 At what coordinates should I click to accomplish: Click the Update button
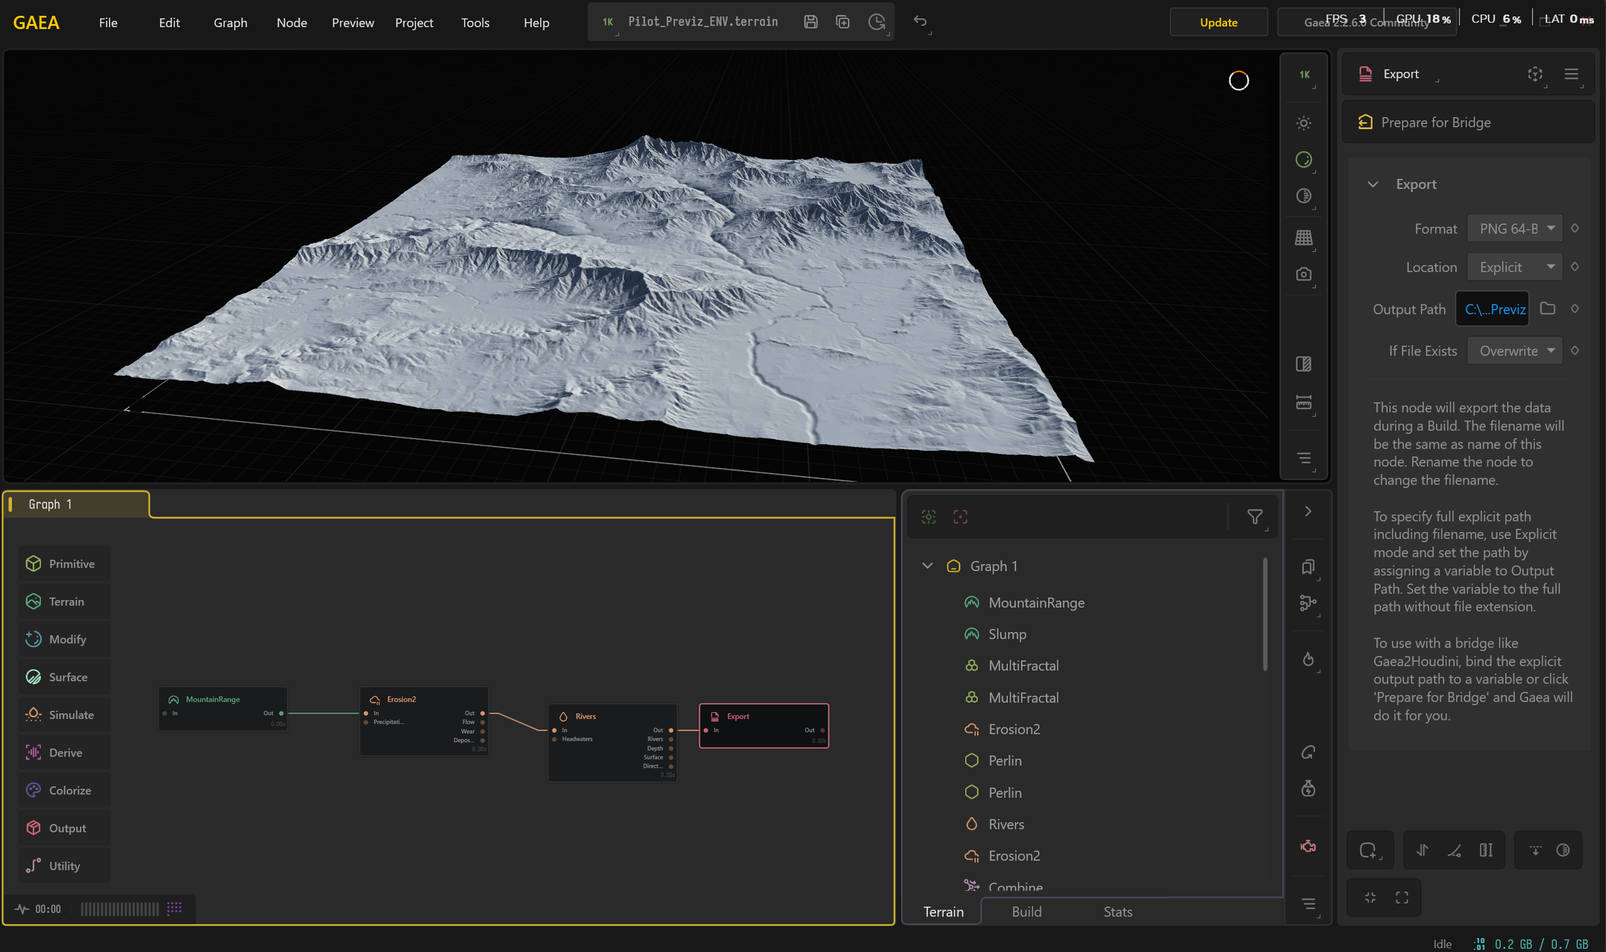click(1218, 22)
